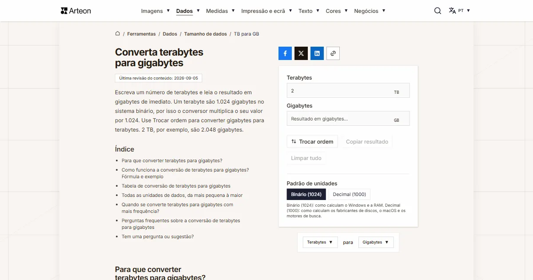Open Dados breadcrumb link

[170, 34]
